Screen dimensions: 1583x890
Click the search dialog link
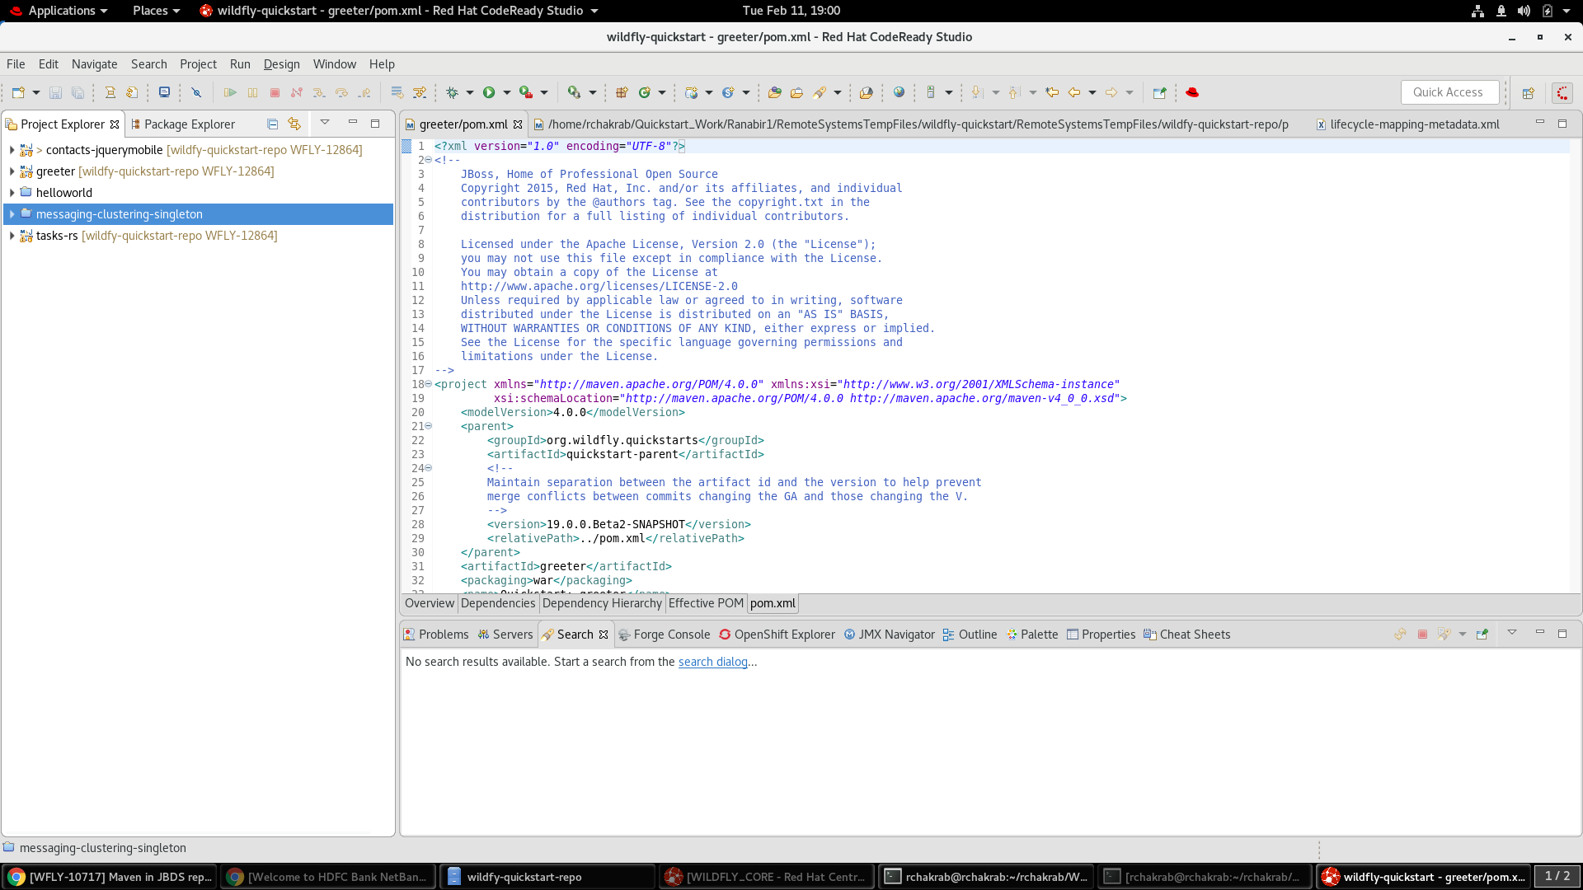tap(712, 662)
